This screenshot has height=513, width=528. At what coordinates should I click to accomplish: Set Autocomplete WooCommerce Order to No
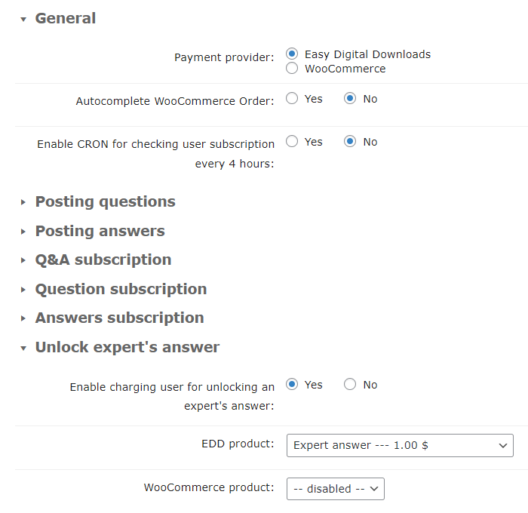click(350, 99)
